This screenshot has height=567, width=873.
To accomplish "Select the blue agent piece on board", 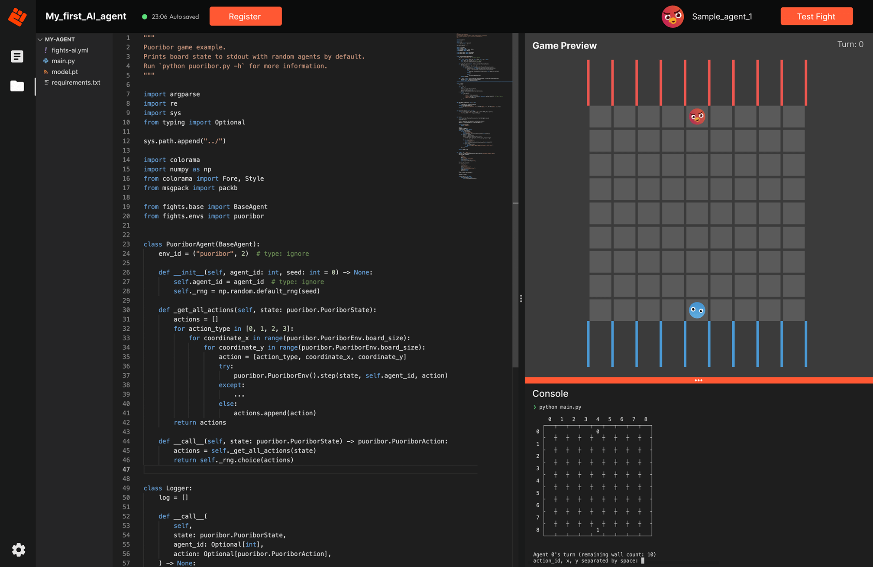I will [697, 310].
